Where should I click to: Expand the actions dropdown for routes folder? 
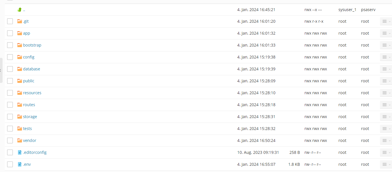click(x=386, y=105)
